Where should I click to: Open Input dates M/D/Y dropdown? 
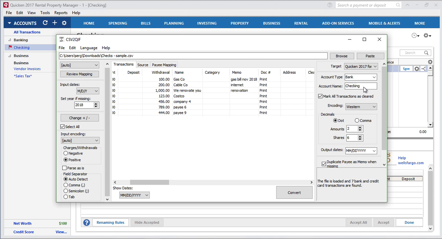coord(88,91)
